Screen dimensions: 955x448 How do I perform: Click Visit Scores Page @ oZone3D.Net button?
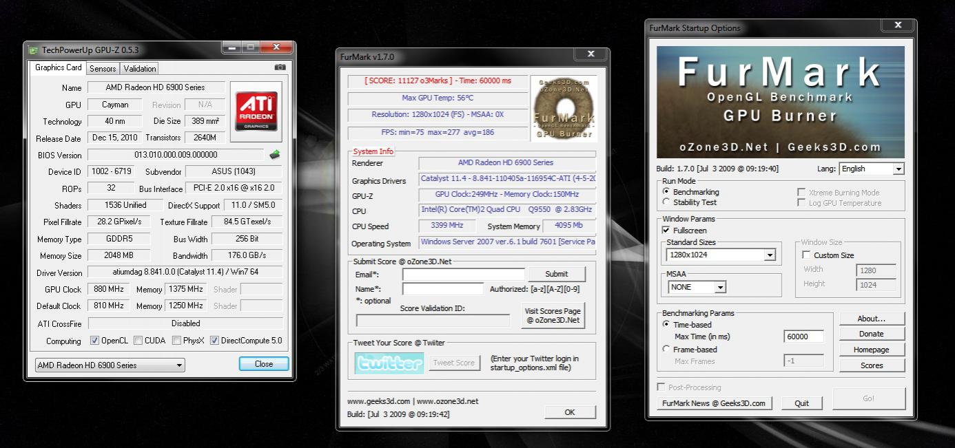click(553, 316)
